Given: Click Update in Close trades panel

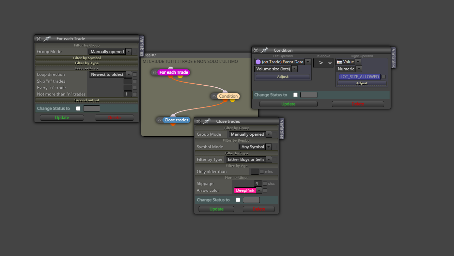Looking at the screenshot, I should click(x=217, y=209).
